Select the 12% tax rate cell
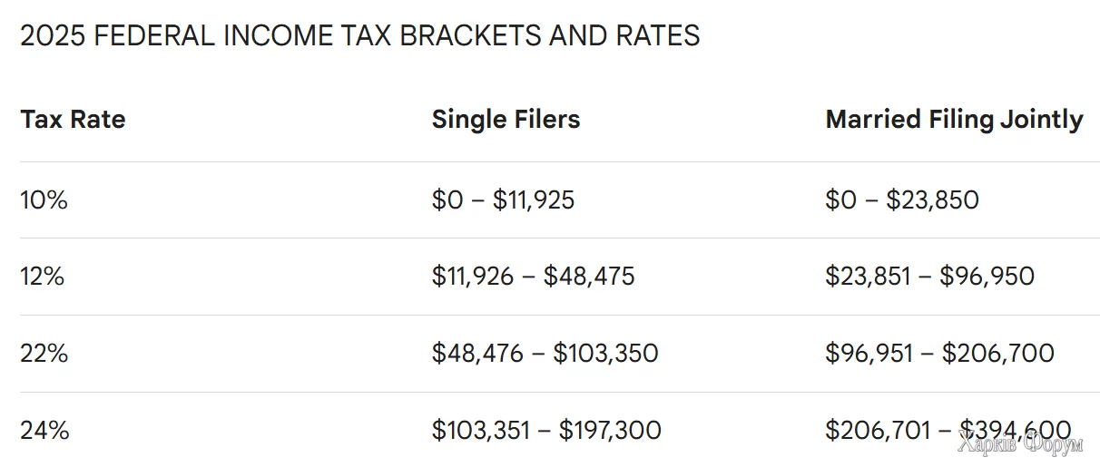Screen dimensions: 1100x467 [43, 277]
